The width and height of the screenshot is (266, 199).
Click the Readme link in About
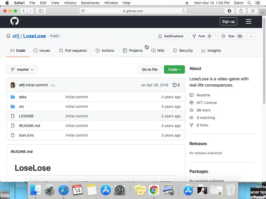(x=203, y=95)
